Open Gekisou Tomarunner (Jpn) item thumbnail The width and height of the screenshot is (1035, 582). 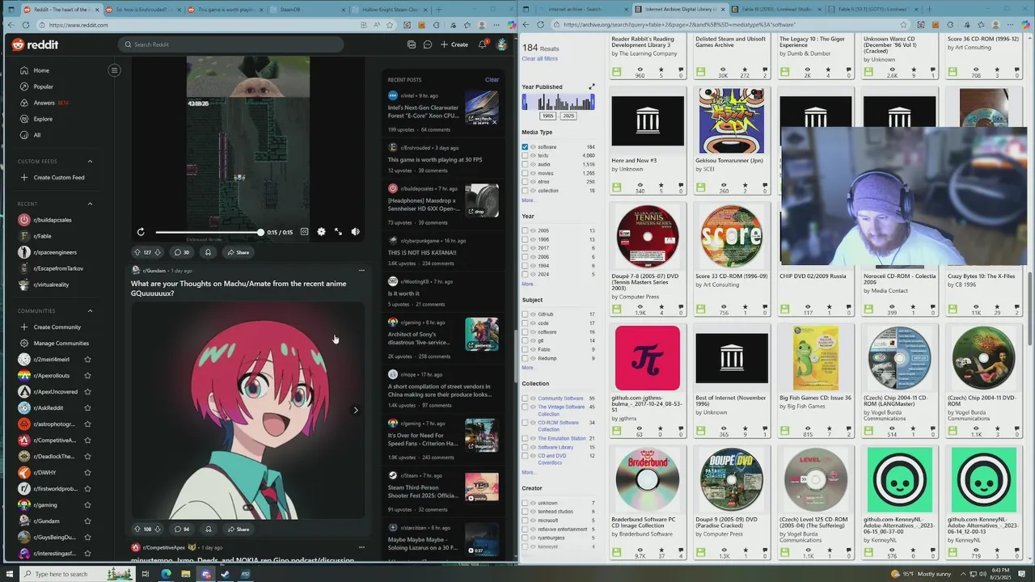coord(731,121)
